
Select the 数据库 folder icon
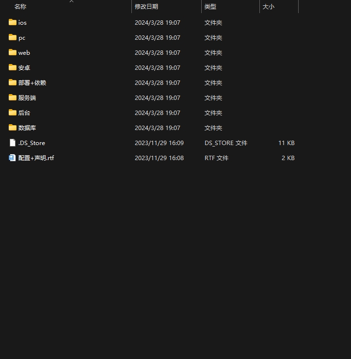coord(12,128)
